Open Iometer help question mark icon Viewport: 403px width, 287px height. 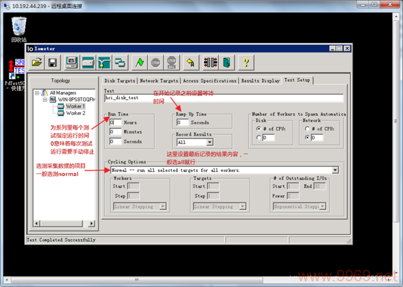pyautogui.click(x=246, y=63)
